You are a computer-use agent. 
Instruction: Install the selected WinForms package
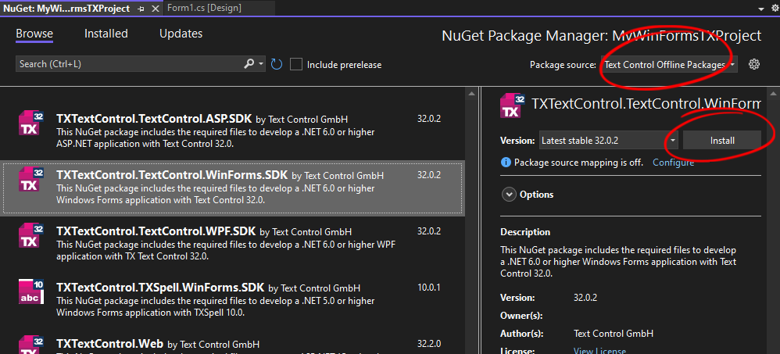coord(722,141)
